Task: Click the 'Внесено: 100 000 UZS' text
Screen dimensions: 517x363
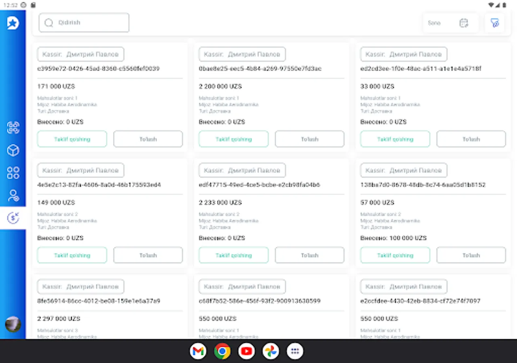Action: coord(393,238)
